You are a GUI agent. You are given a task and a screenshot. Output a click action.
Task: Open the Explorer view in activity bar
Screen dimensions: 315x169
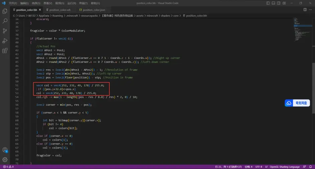tap(5, 11)
